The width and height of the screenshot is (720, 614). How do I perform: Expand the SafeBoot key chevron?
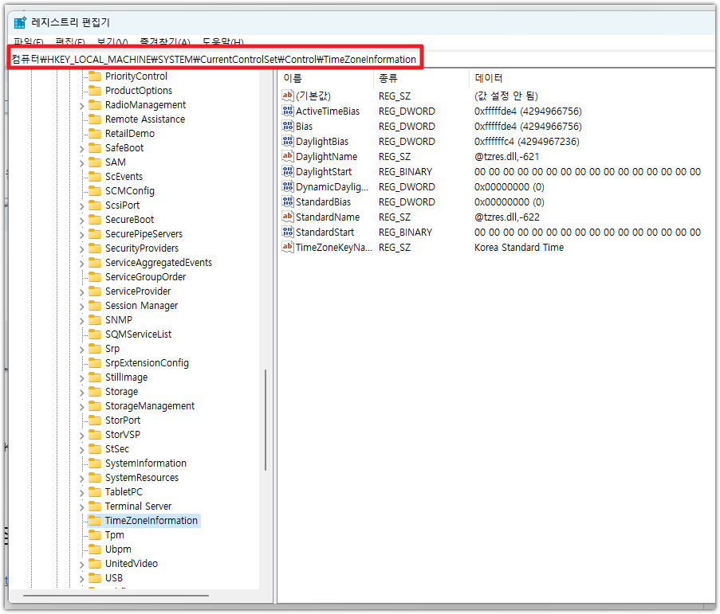pyautogui.click(x=81, y=148)
